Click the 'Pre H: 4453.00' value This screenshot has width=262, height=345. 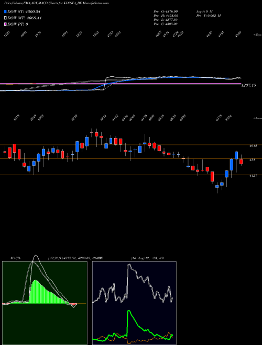166,16
